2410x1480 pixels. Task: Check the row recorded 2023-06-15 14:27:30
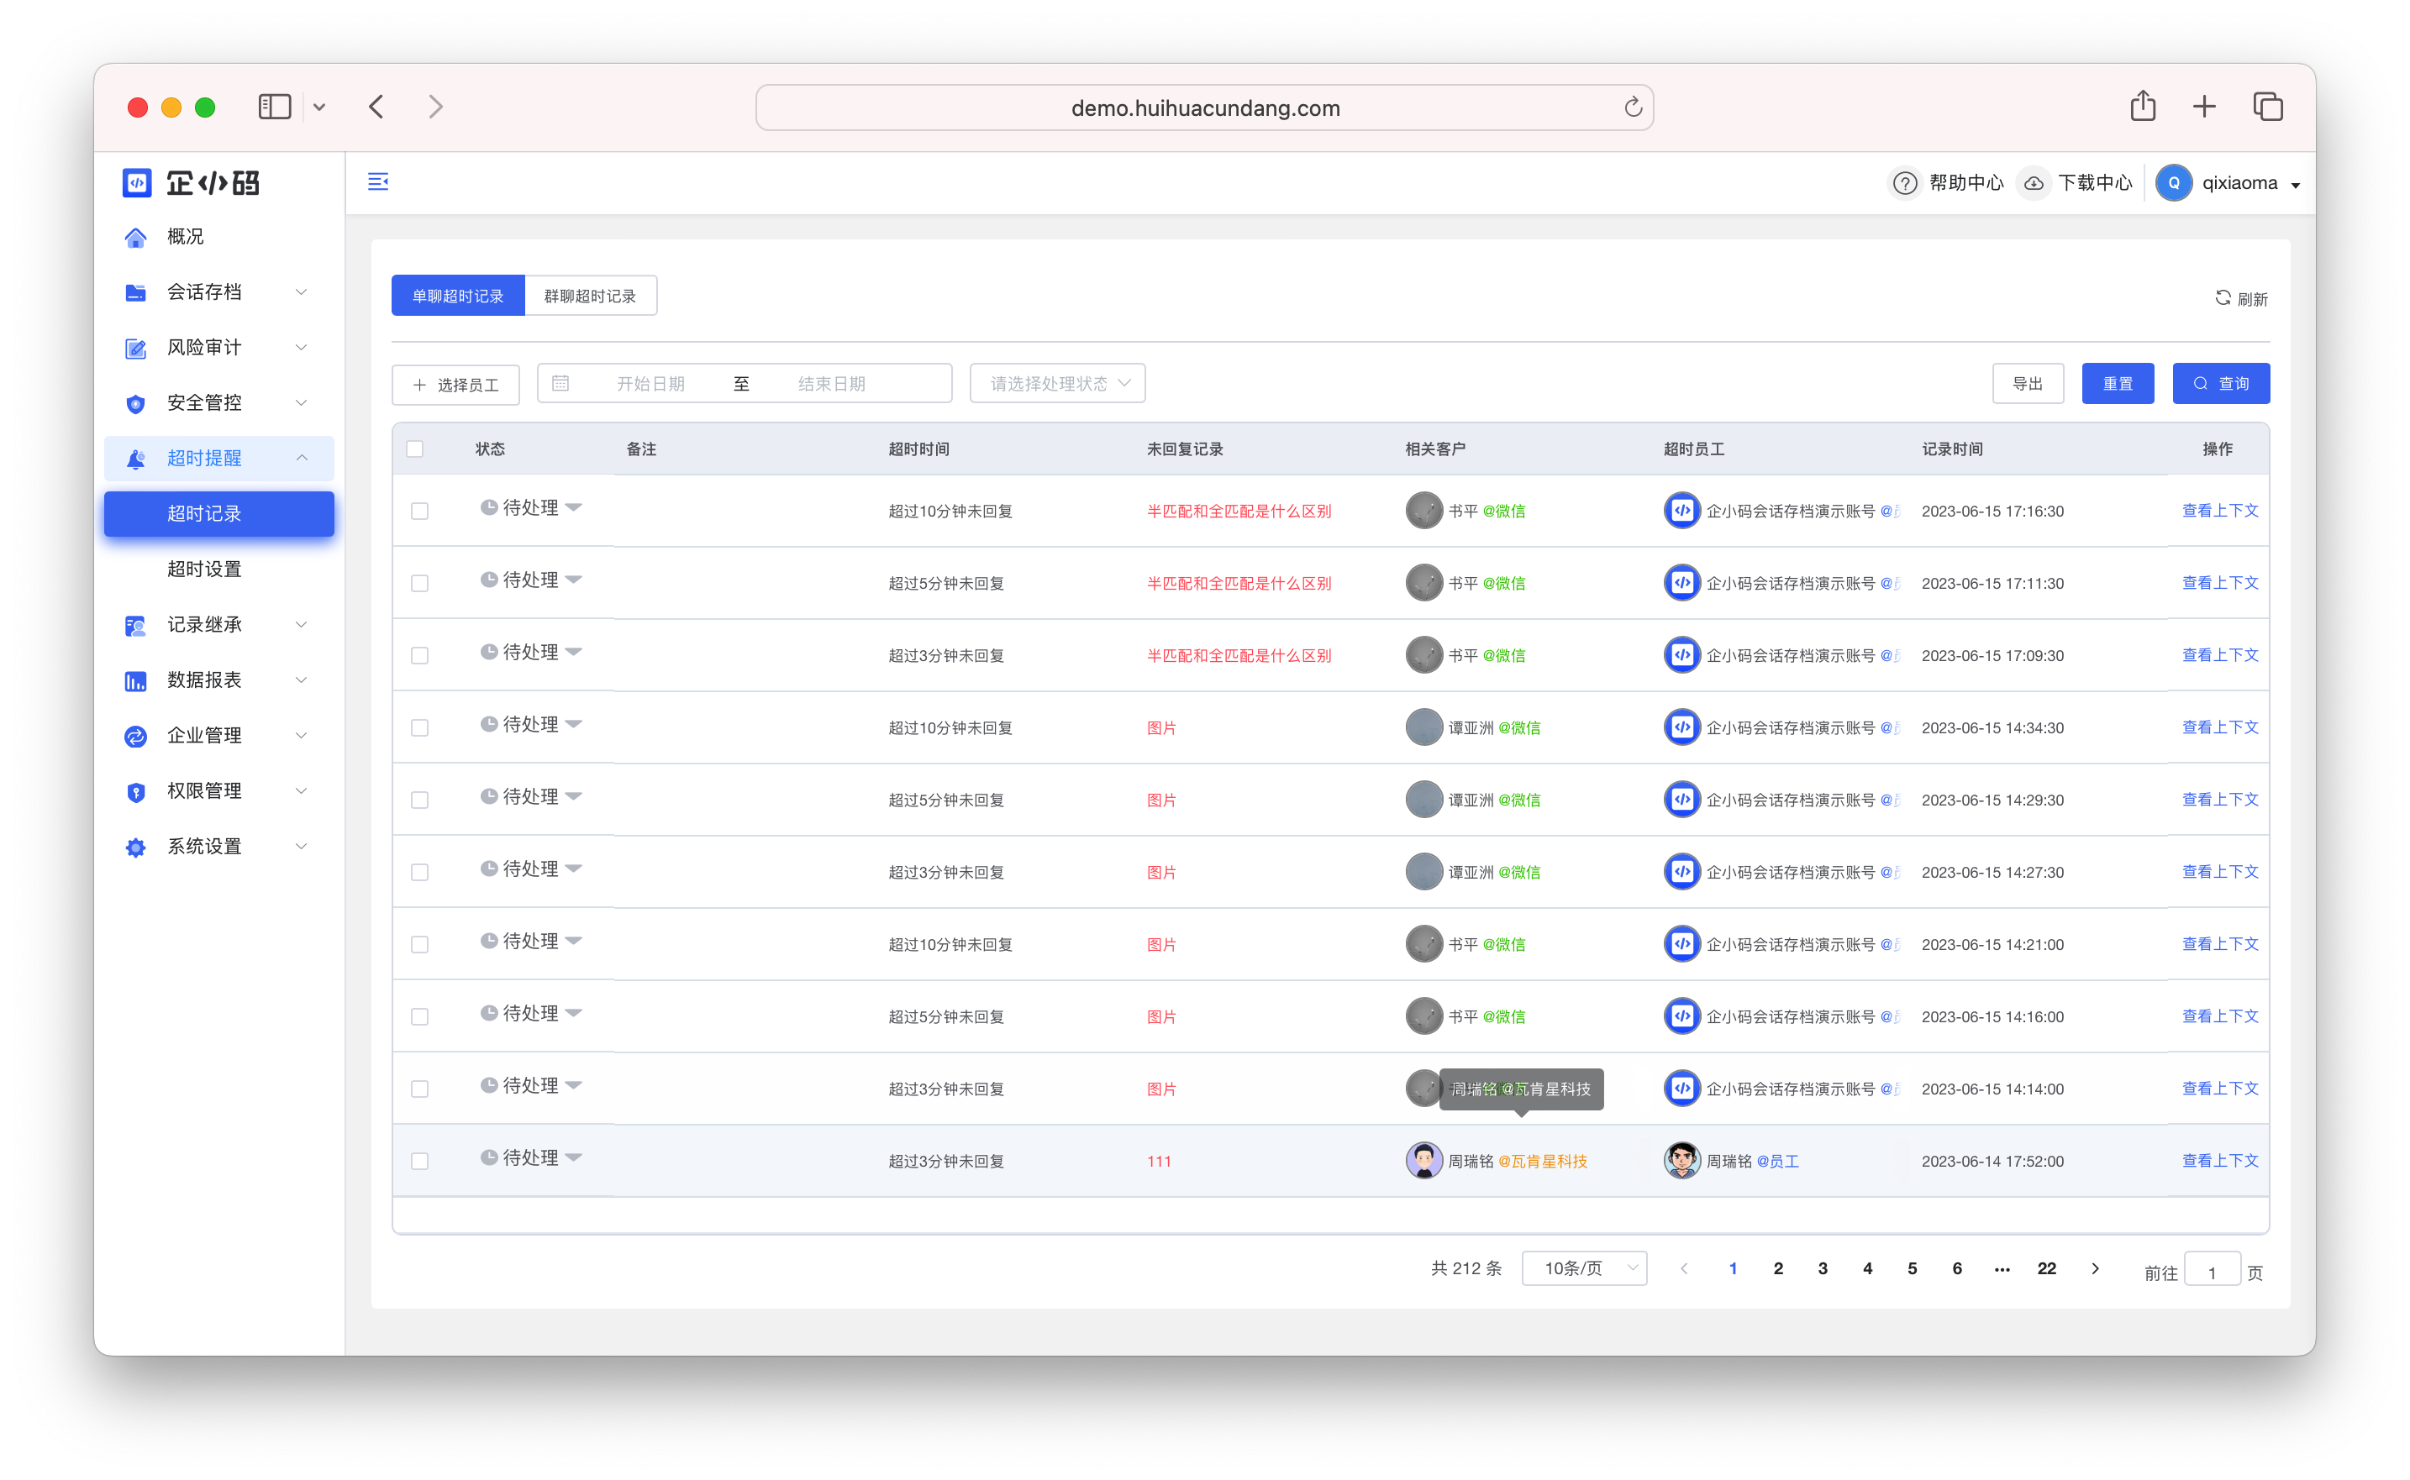point(420,872)
